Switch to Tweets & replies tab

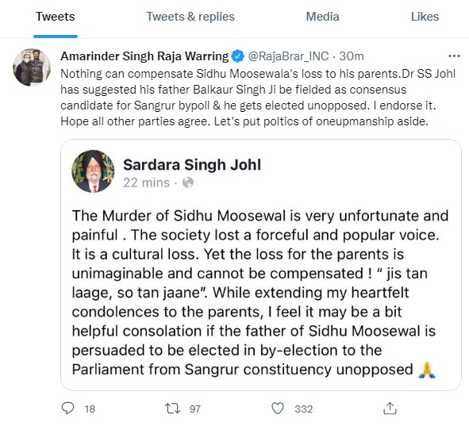[x=190, y=17]
